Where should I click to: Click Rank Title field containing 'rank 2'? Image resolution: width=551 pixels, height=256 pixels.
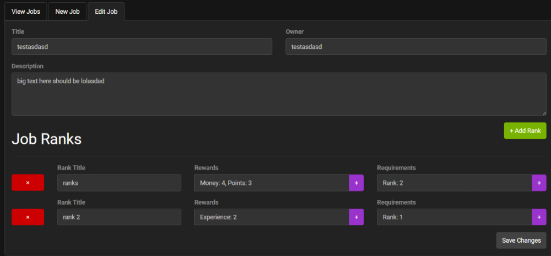(x=119, y=217)
